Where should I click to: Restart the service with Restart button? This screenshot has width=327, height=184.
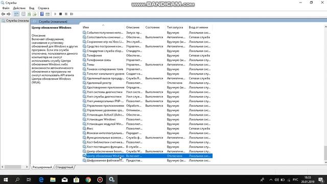point(72,14)
